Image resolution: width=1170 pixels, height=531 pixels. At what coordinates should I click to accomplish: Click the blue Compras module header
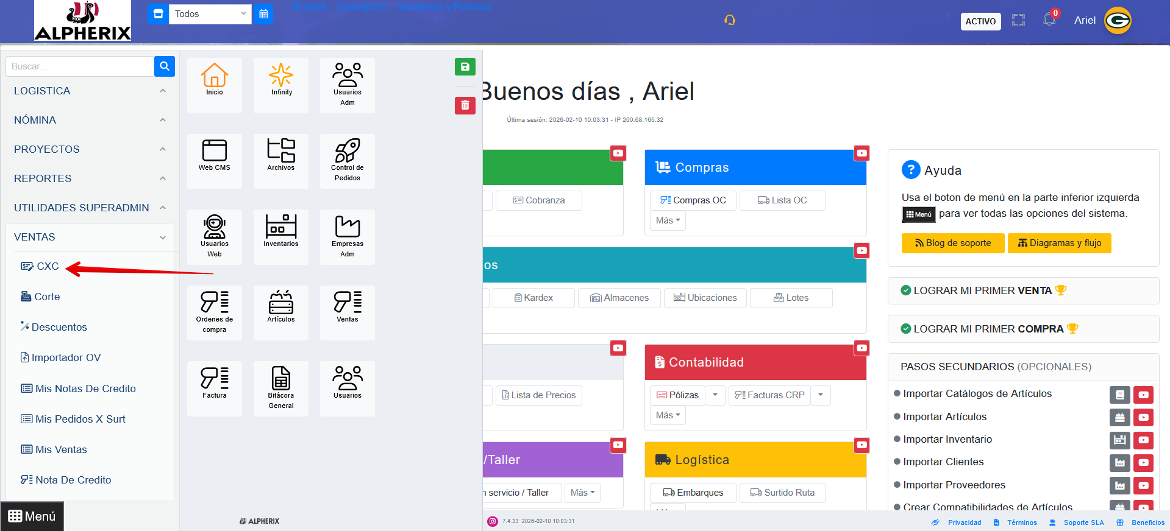coord(755,167)
